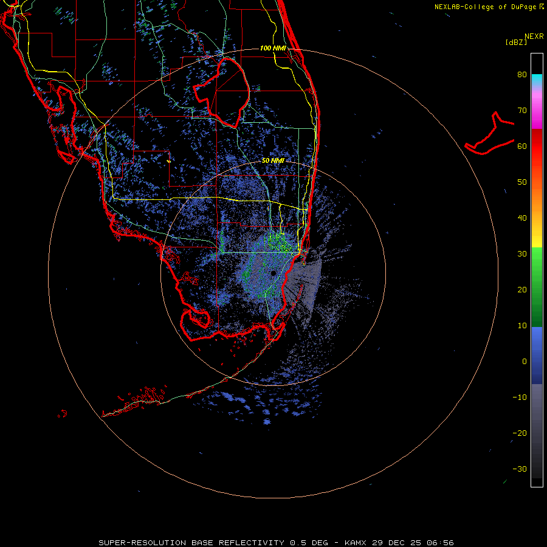Image resolution: width=547 pixels, height=547 pixels.
Task: Click the NEXR label above the color scale
Action: (x=534, y=36)
